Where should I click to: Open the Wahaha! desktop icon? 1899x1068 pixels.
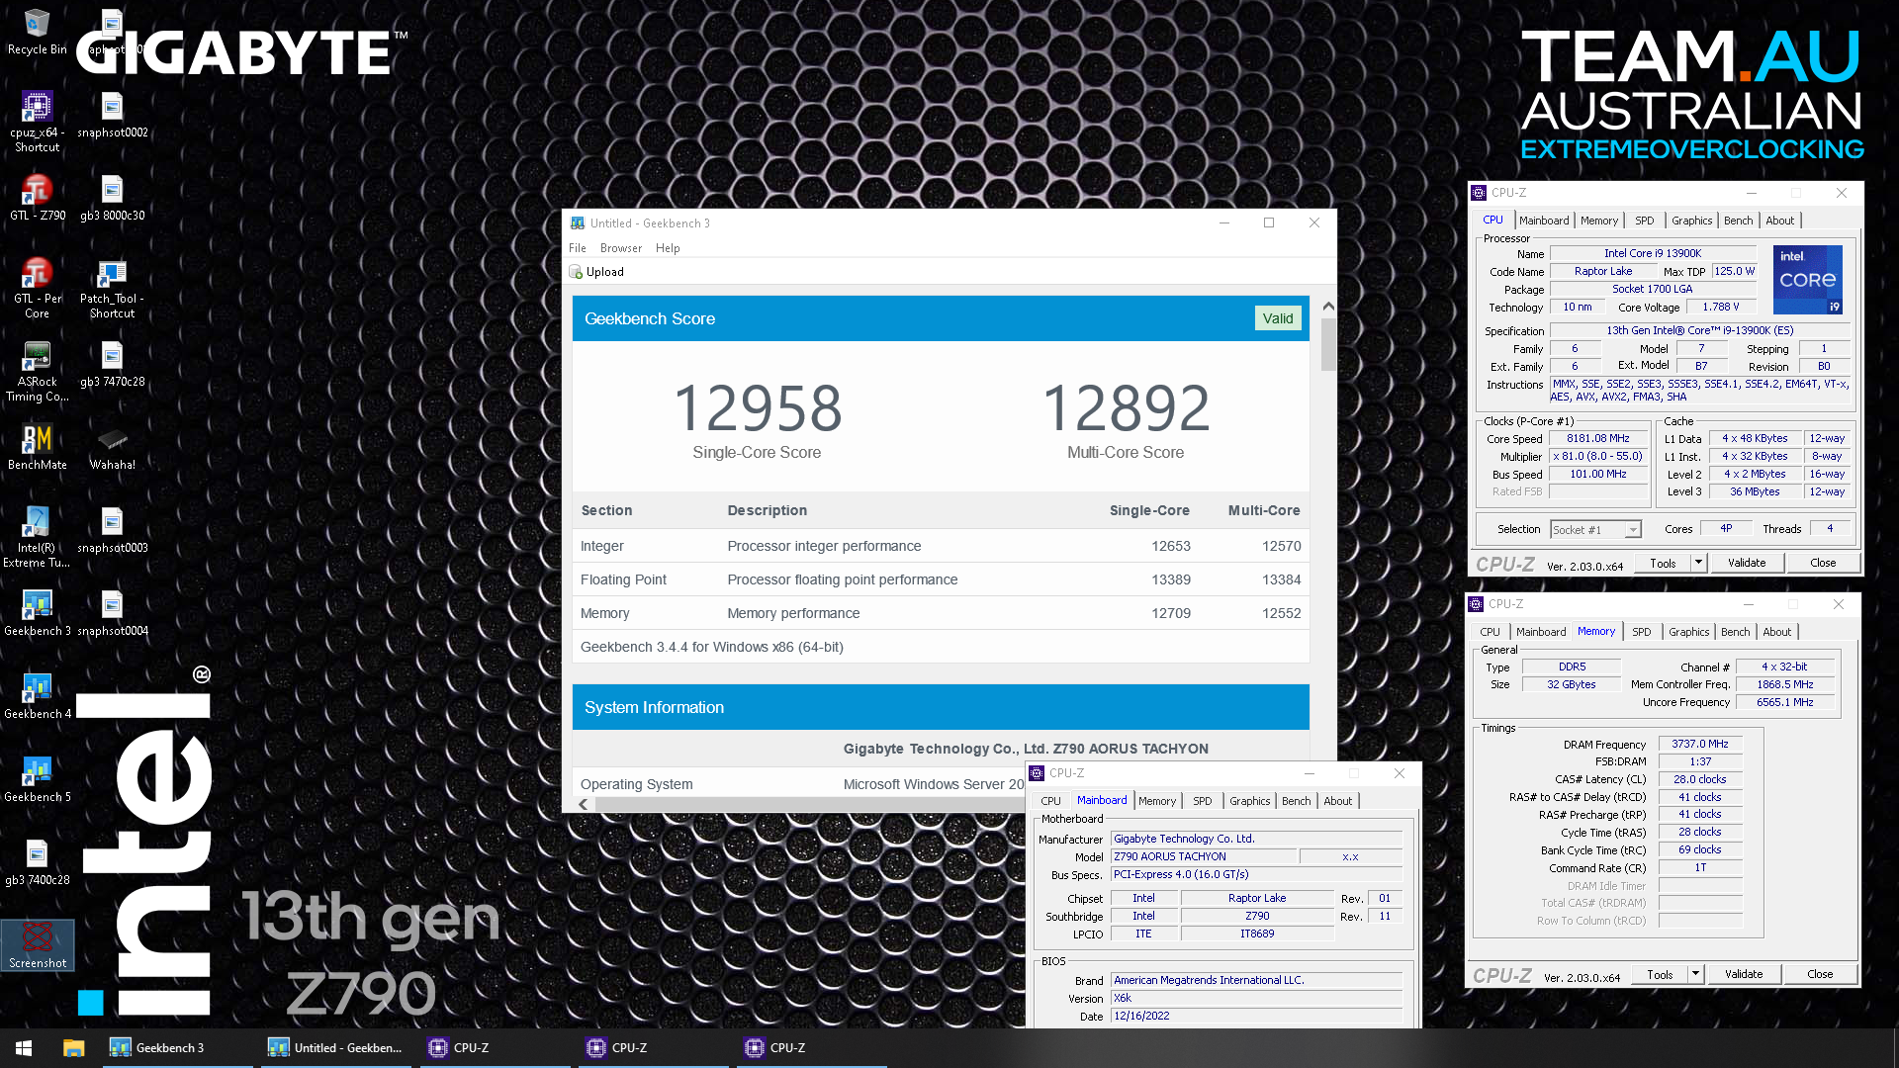click(112, 447)
